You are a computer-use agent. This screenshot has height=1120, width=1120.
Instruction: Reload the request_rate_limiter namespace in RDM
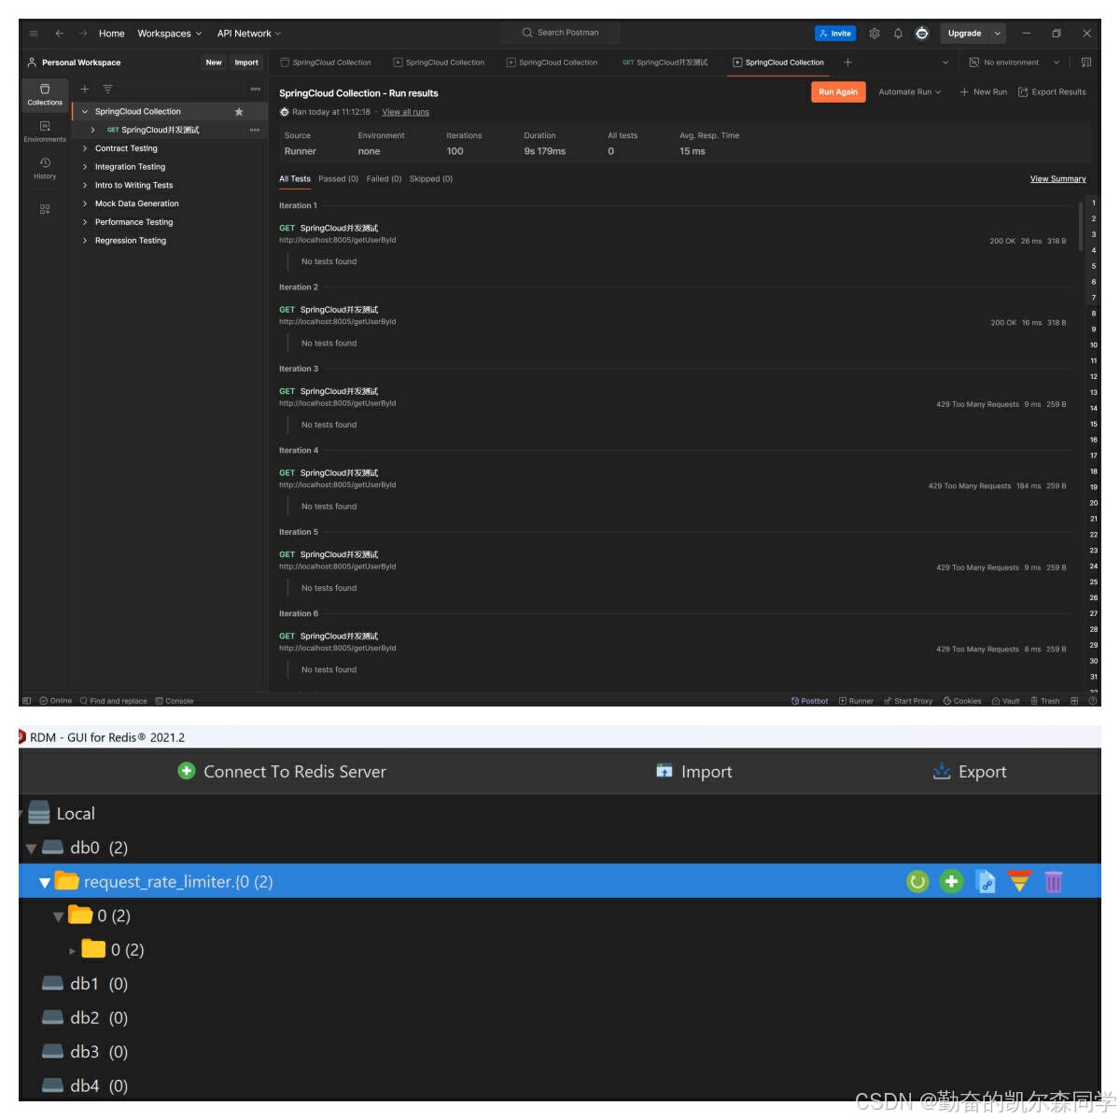pyautogui.click(x=917, y=881)
